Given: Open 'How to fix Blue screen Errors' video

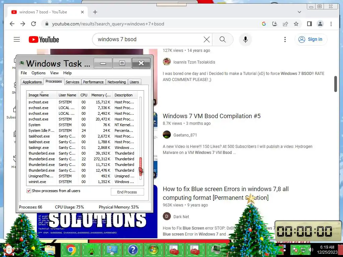Looking at the screenshot, I should point(226,193).
